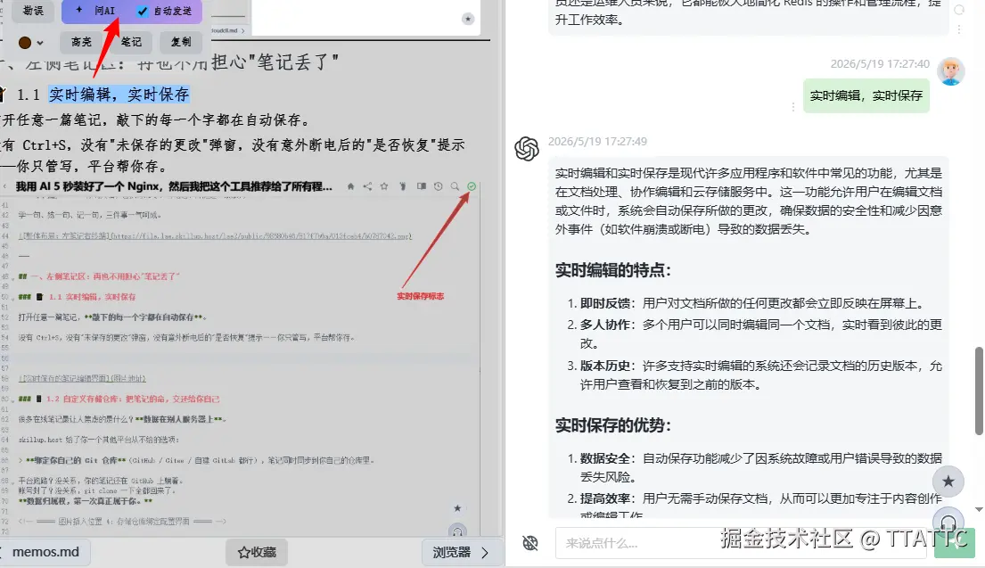
Task: Open the highlight color dropdown arrow
Action: click(x=40, y=44)
